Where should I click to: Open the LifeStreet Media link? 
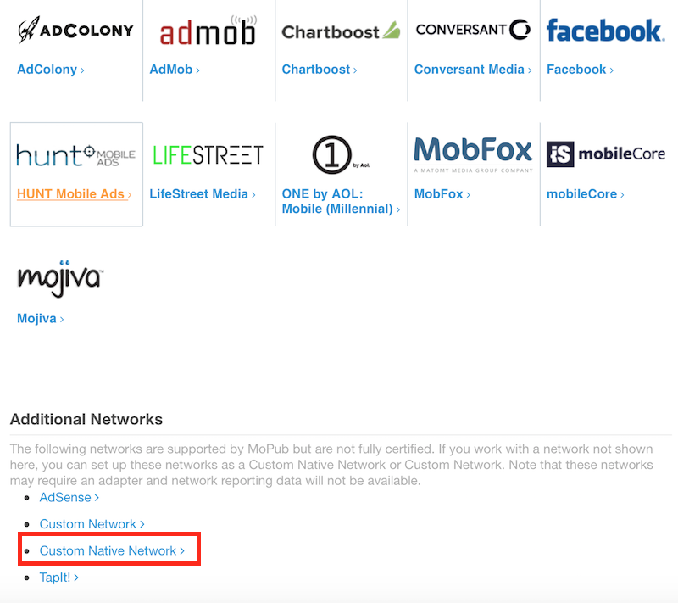203,193
